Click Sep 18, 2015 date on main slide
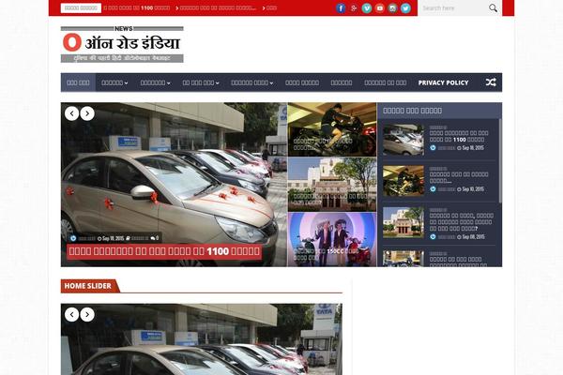 [x=114, y=238]
